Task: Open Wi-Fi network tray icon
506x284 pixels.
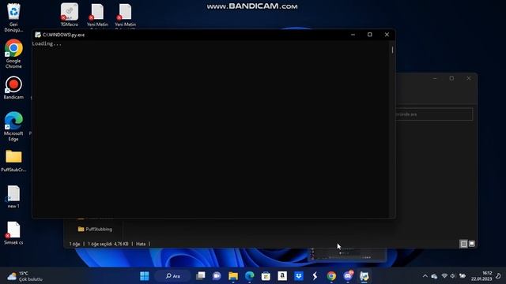Action: coord(444,276)
